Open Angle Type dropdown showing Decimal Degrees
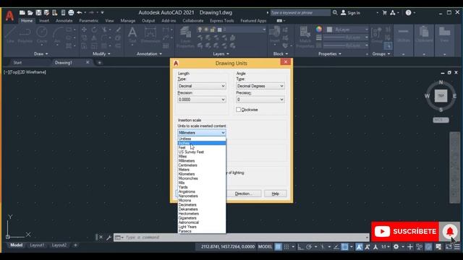The height and width of the screenshot is (260, 463). pos(260,86)
